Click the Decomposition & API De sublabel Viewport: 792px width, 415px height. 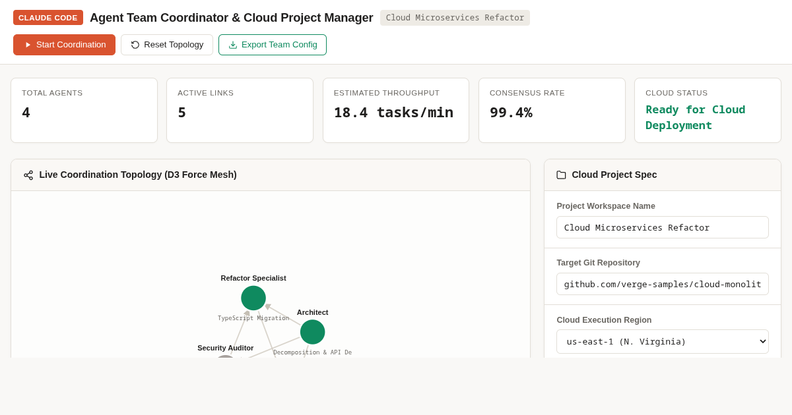pyautogui.click(x=312, y=352)
